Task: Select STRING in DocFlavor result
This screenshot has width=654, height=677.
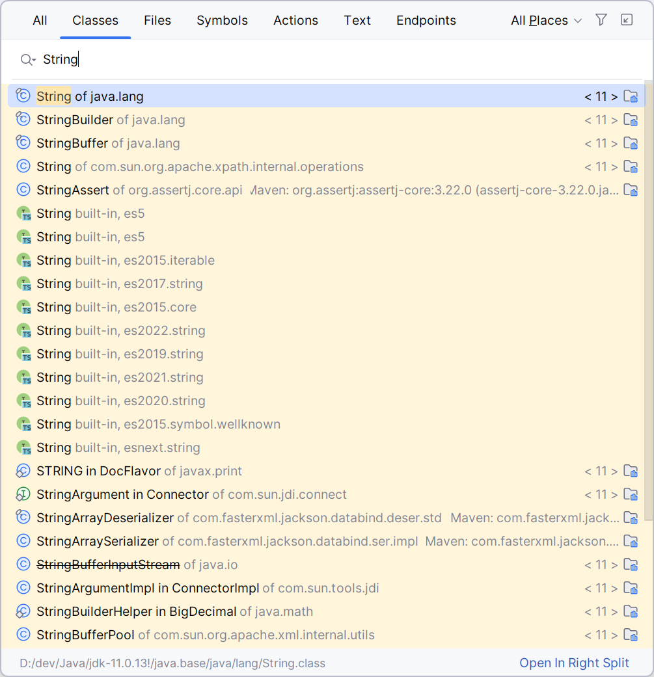Action: click(x=327, y=471)
